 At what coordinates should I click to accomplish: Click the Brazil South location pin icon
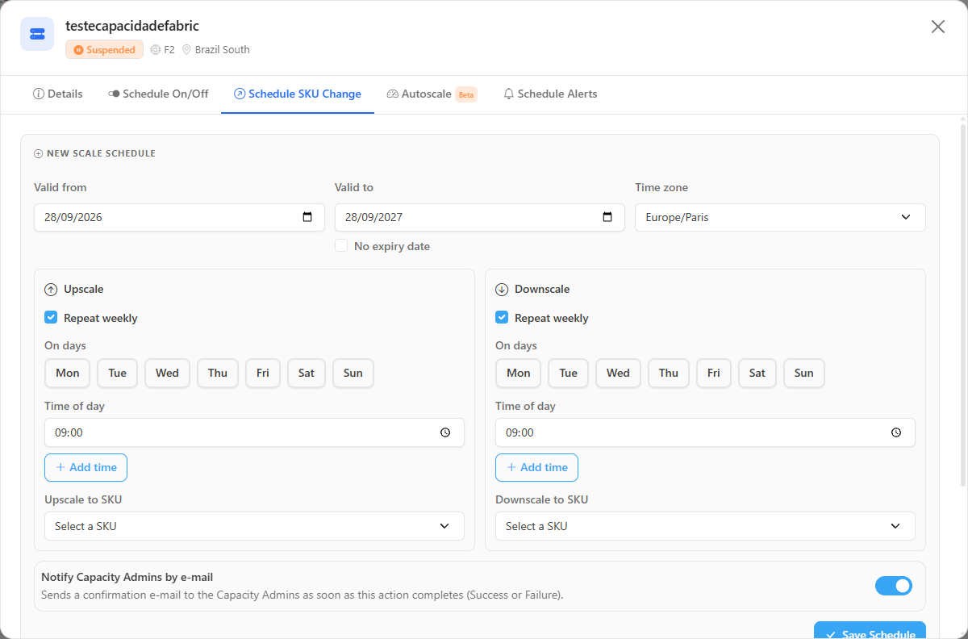[186, 50]
